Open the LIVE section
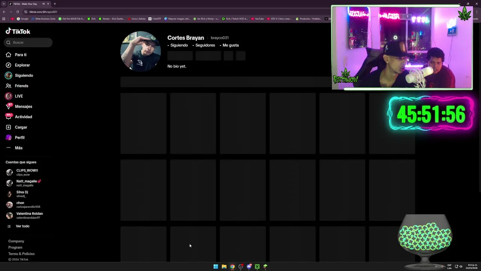 [14, 96]
